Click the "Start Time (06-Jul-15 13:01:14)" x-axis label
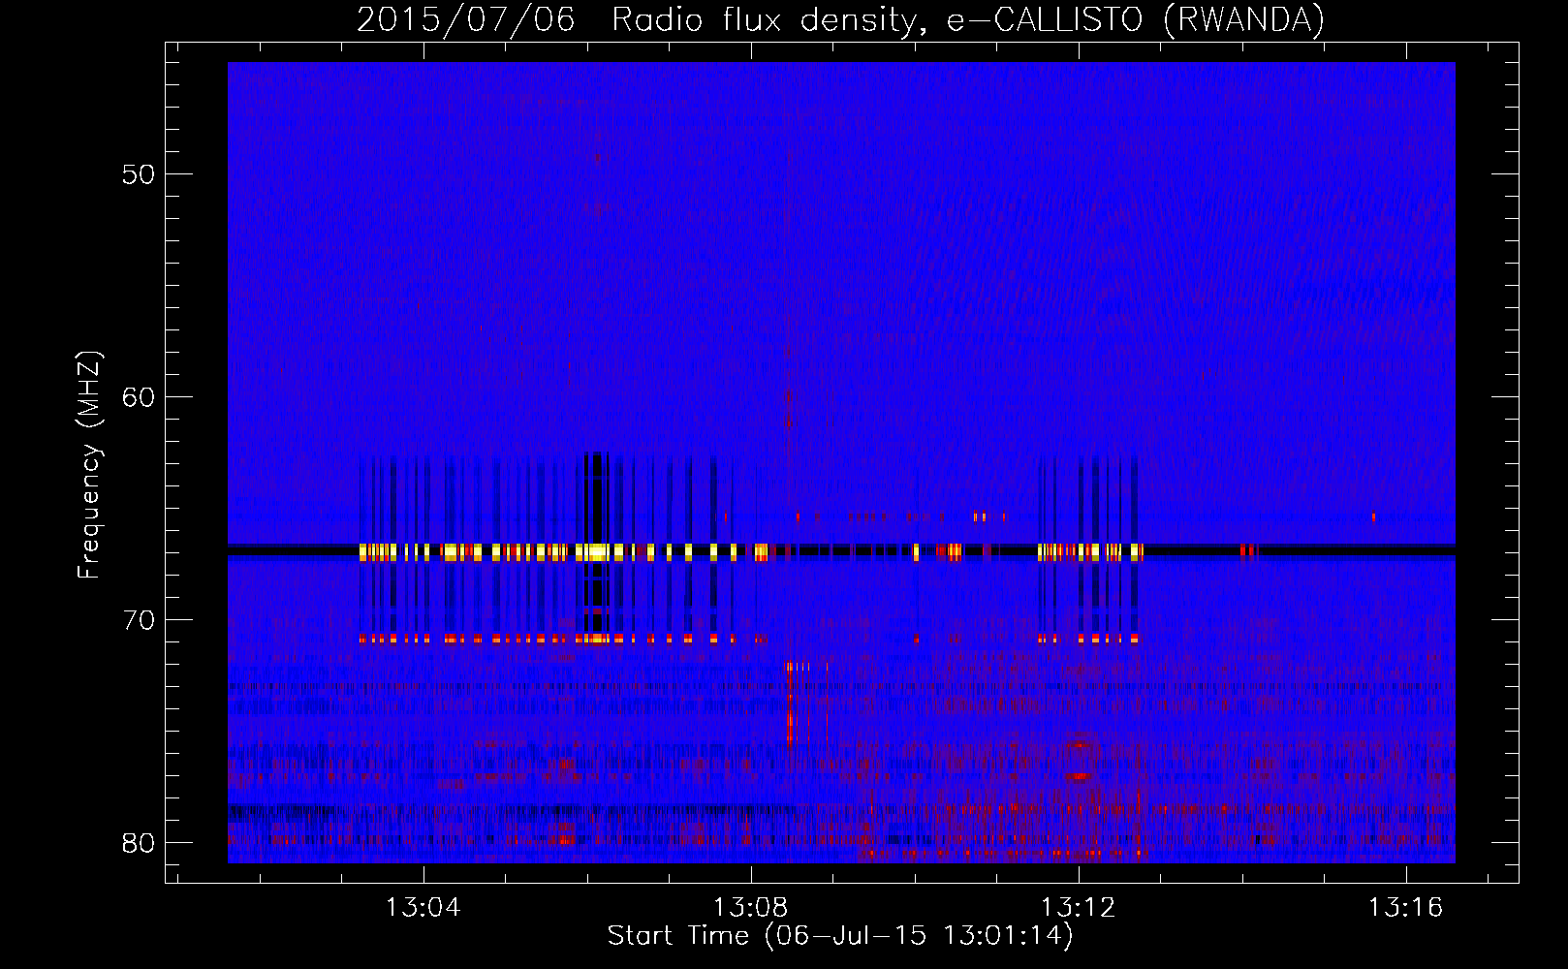Screen dimensions: 1568x969 pos(840,936)
